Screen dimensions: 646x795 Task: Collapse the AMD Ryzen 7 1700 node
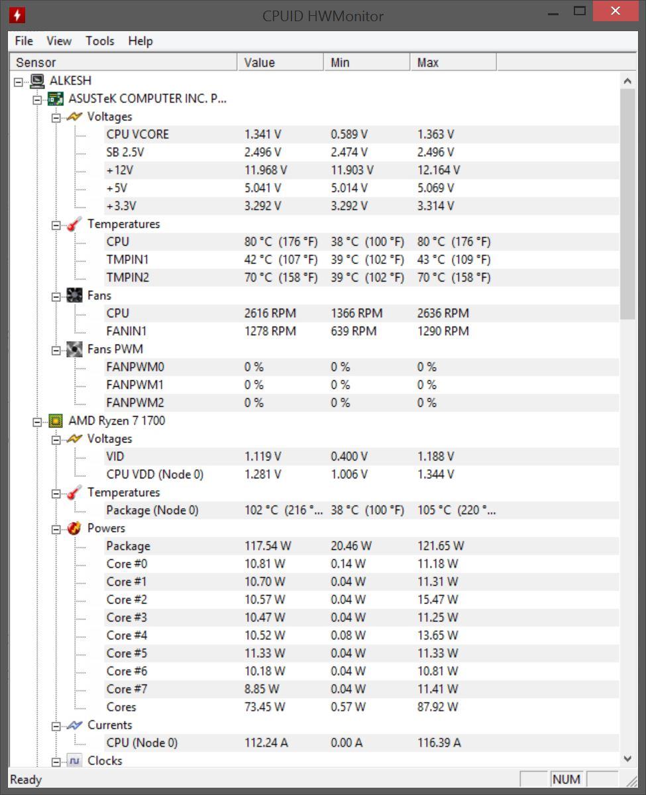coord(38,421)
